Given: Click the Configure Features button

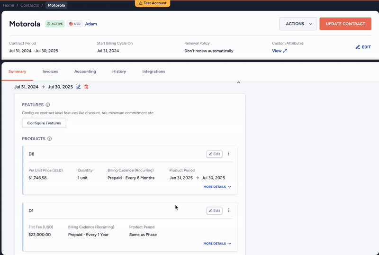Looking at the screenshot, I should [x=44, y=123].
